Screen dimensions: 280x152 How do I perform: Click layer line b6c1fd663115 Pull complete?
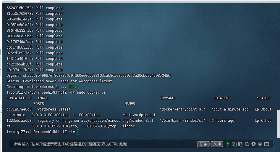tap(35, 47)
